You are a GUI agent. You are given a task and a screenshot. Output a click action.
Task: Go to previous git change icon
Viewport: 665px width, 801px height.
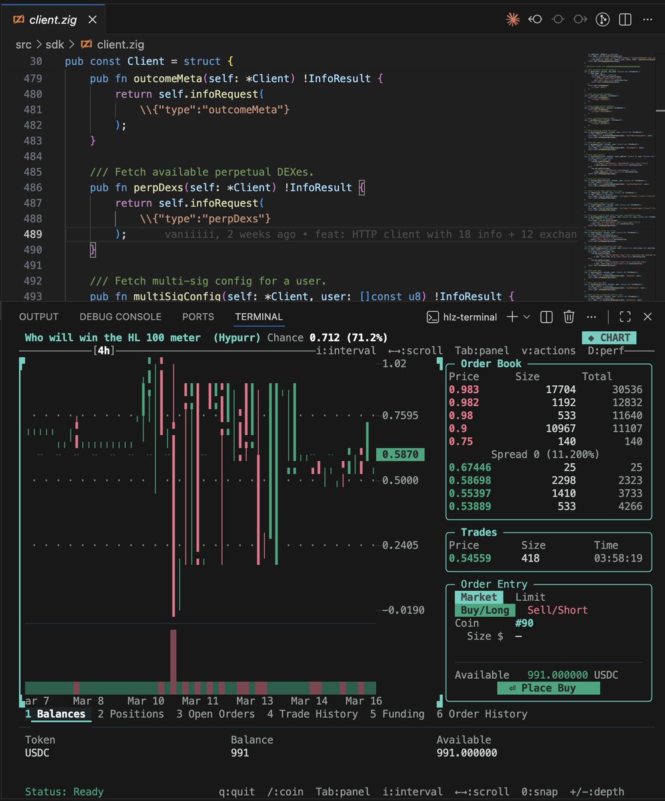tap(535, 19)
